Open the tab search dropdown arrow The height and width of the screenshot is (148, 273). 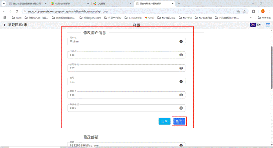point(4,4)
